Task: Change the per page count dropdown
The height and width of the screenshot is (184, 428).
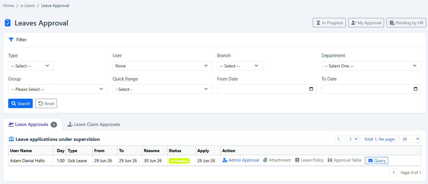Action: coord(410,139)
